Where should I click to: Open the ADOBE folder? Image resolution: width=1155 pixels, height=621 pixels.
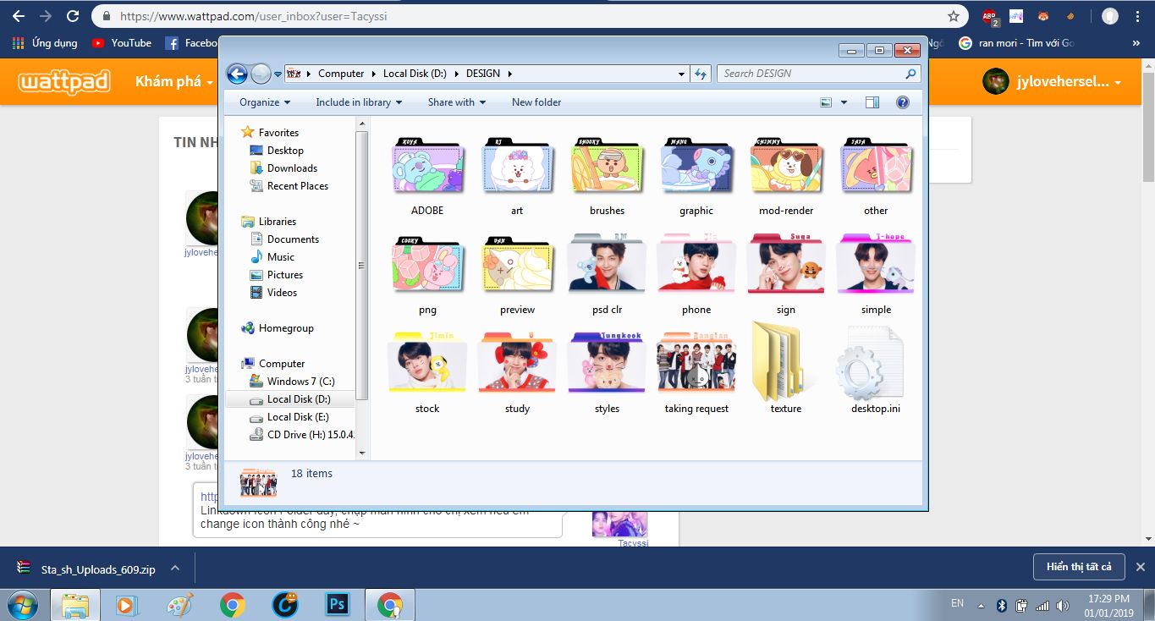pyautogui.click(x=427, y=176)
